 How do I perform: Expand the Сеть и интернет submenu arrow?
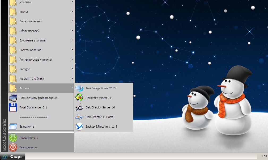pos(72,21)
